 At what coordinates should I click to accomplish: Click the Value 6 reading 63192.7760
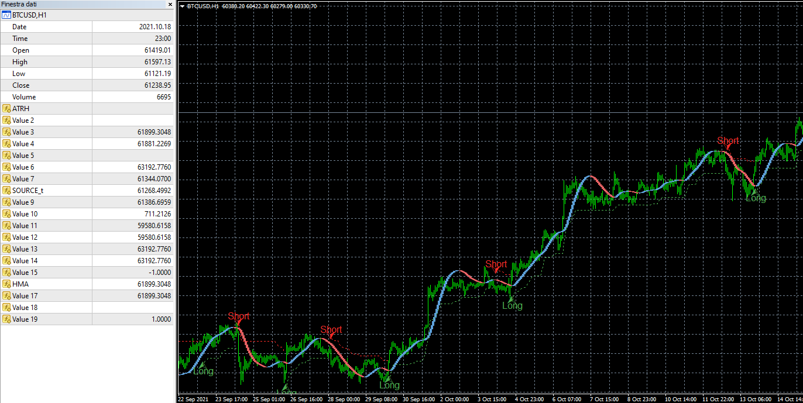155,167
